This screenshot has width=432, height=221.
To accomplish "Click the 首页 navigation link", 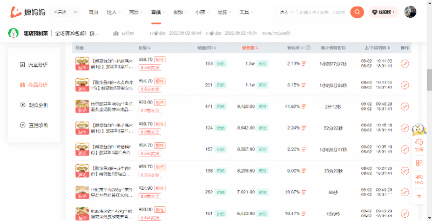I will click(x=93, y=12).
